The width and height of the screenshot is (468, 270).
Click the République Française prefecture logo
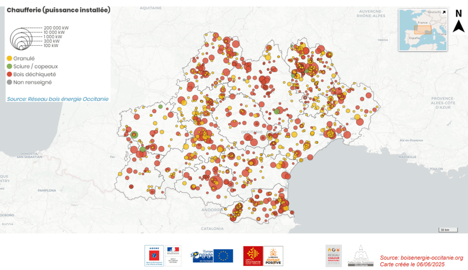click(x=173, y=256)
